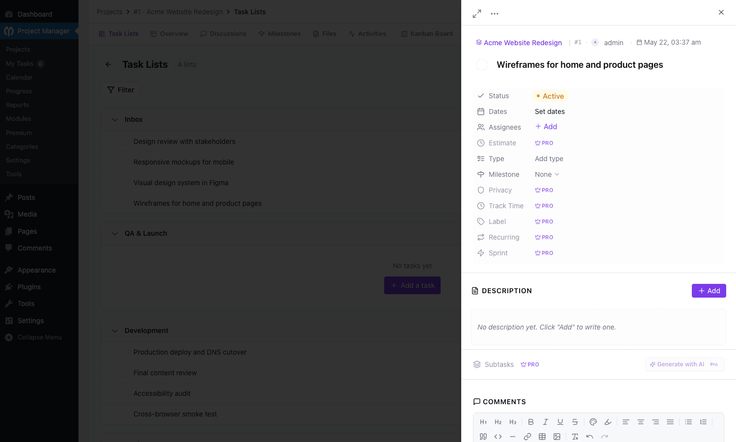
Task: Switch to the Task Lists tab
Action: point(119,34)
